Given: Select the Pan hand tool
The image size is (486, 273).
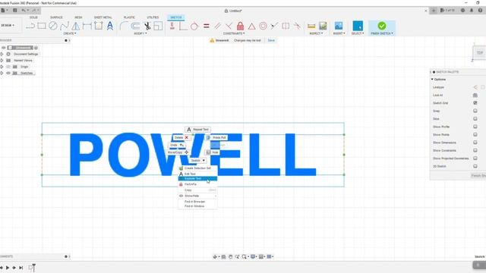Looking at the screenshot, I should 230,256.
